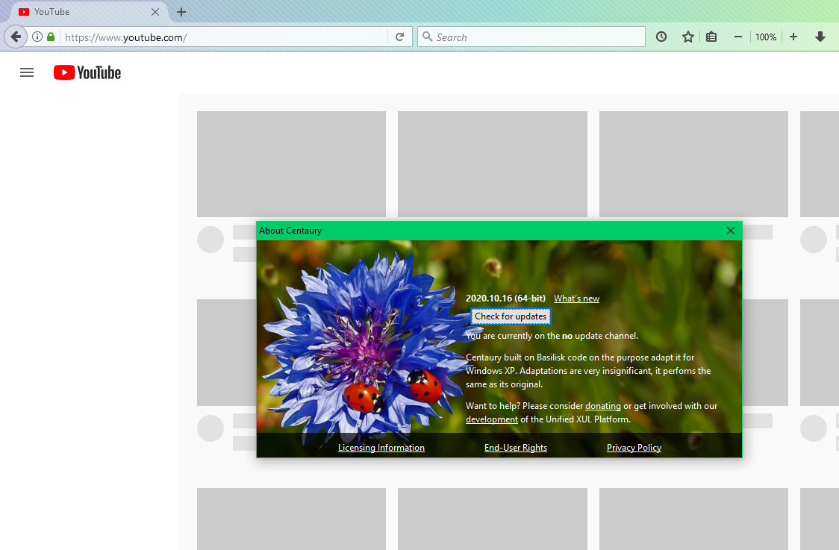Open a new tab with plus button
839x550 pixels.
coord(181,12)
